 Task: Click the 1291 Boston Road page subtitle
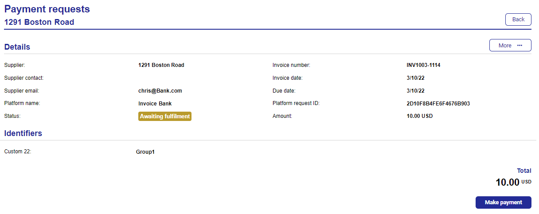(x=39, y=22)
